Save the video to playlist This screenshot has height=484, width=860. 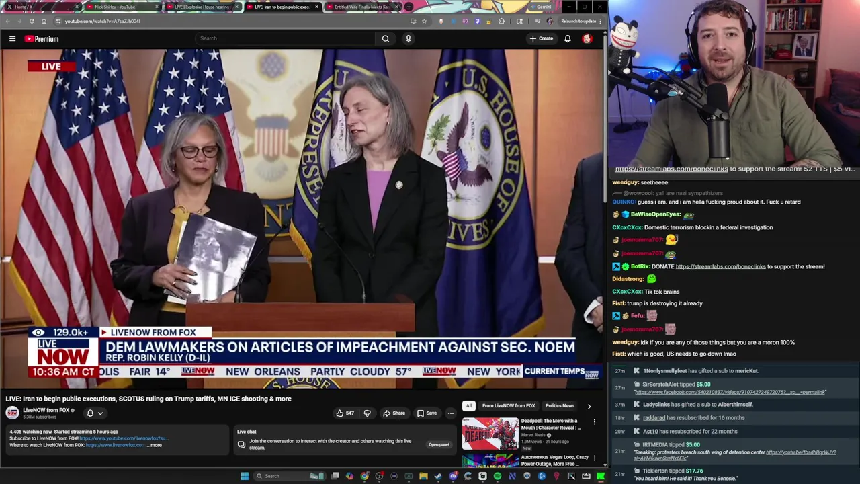(427, 413)
